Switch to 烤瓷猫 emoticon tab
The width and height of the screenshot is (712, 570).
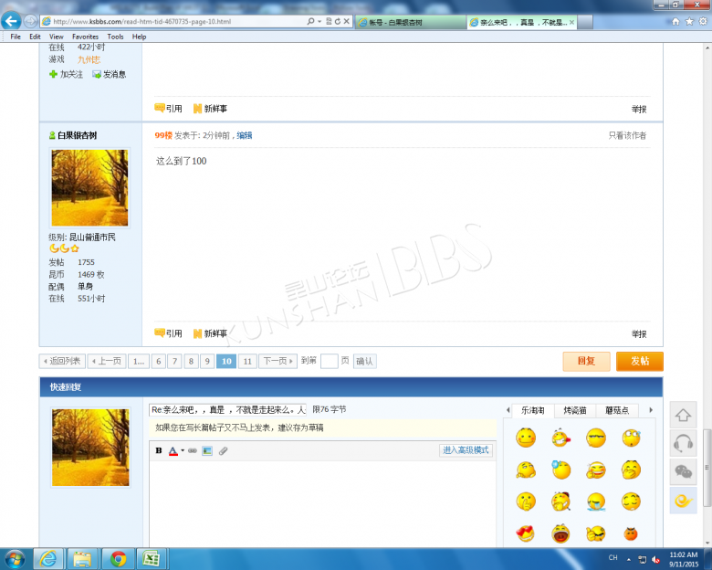click(574, 411)
